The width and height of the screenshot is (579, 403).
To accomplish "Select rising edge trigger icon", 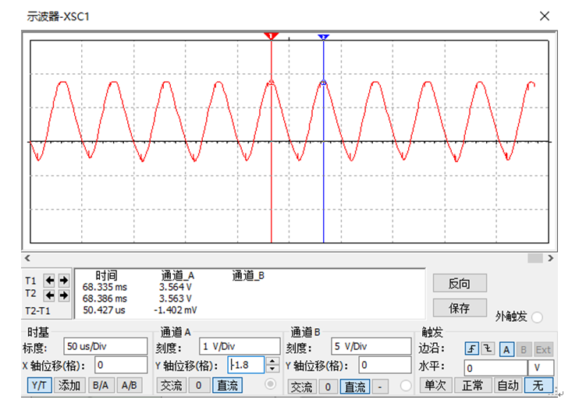I will pos(472,348).
